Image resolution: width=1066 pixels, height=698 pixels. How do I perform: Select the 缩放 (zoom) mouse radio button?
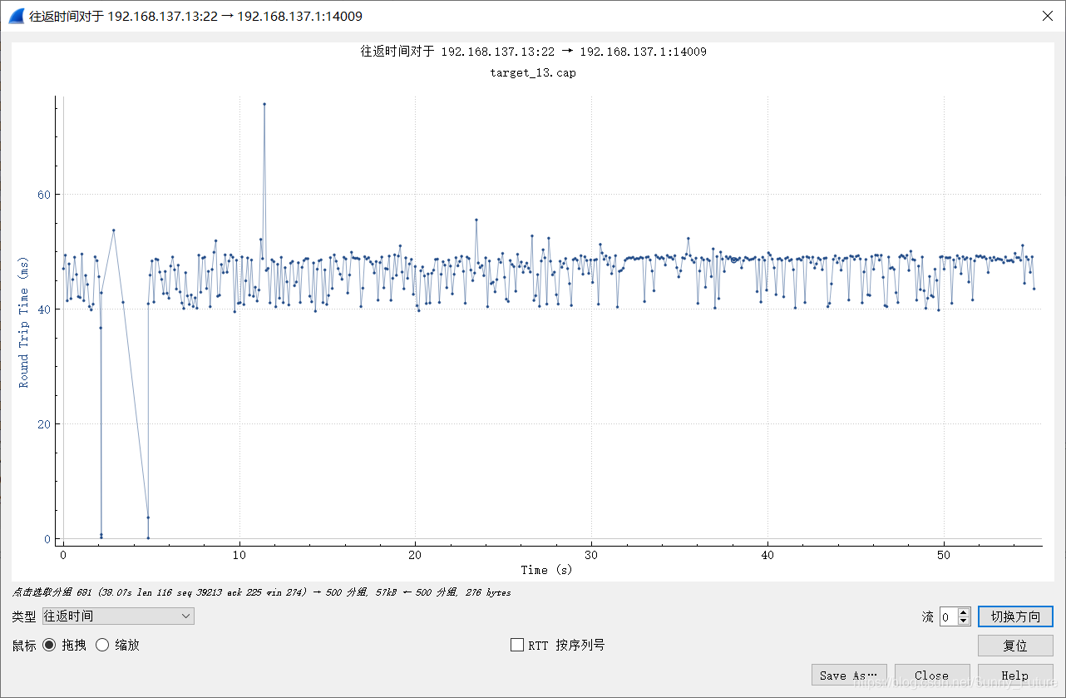pos(102,645)
